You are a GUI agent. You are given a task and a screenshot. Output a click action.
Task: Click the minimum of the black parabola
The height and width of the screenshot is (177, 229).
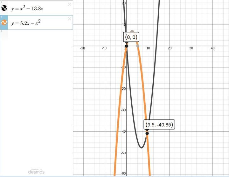(x=142, y=148)
